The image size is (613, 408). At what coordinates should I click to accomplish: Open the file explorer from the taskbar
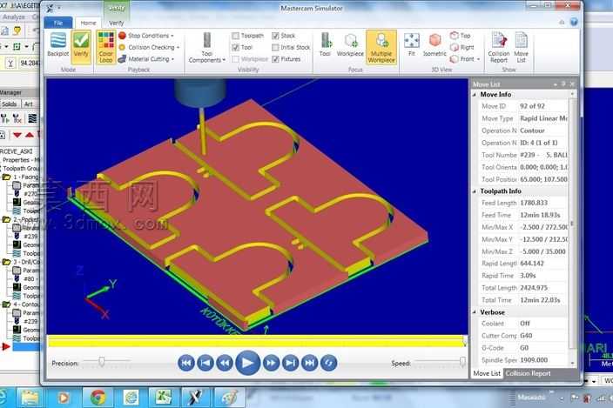click(x=30, y=398)
